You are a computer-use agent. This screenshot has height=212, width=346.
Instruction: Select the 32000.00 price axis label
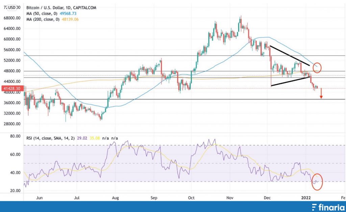click(12, 113)
